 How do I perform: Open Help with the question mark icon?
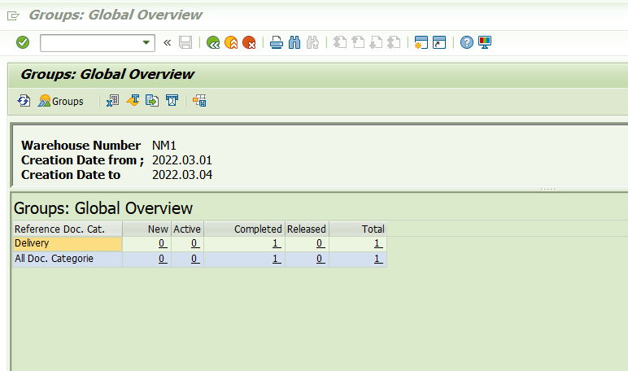tap(467, 42)
